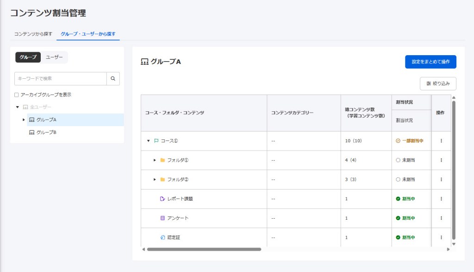Open the kebab menu for 認定証 row
Screen dimensions: 474x272
coord(441,238)
